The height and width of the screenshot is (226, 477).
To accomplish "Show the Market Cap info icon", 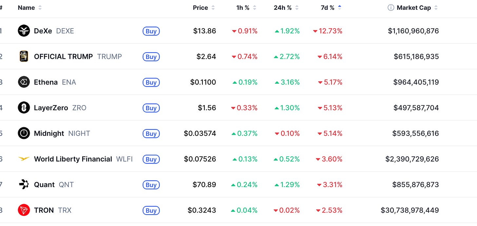I will tap(391, 8).
